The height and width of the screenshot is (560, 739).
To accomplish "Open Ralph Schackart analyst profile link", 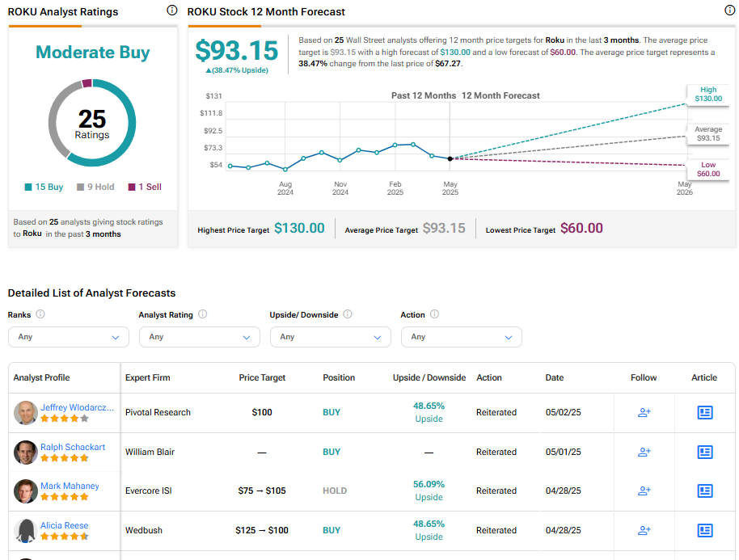I will point(73,447).
